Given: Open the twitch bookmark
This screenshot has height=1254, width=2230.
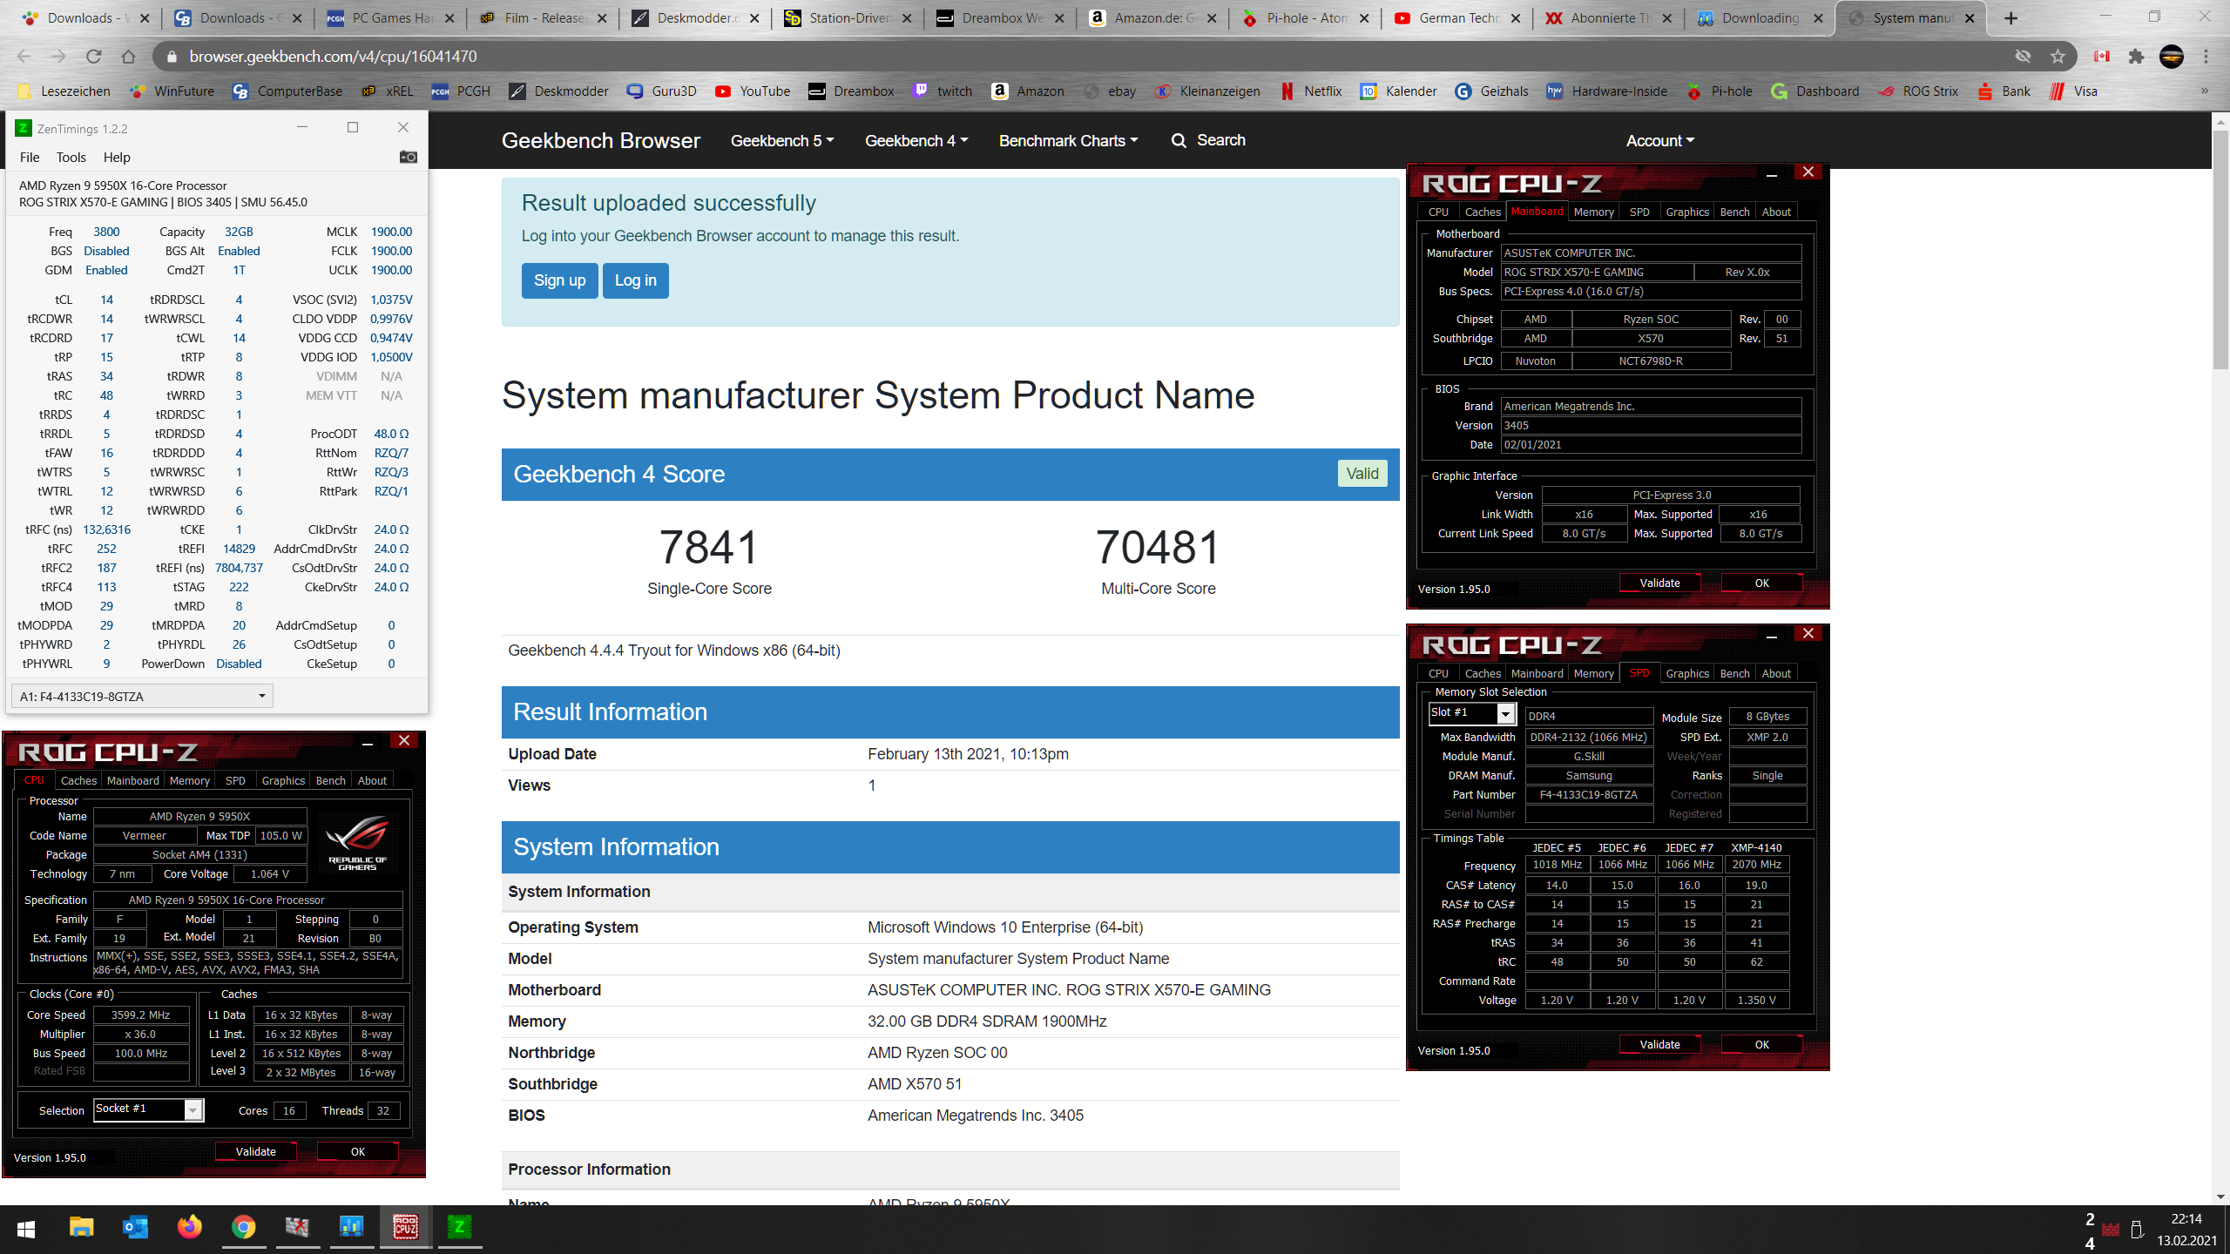Looking at the screenshot, I should (x=943, y=91).
